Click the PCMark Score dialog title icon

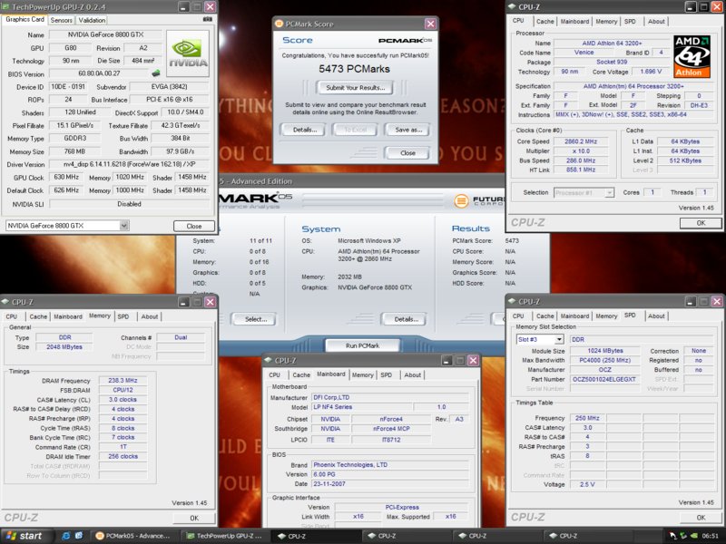coord(280,24)
